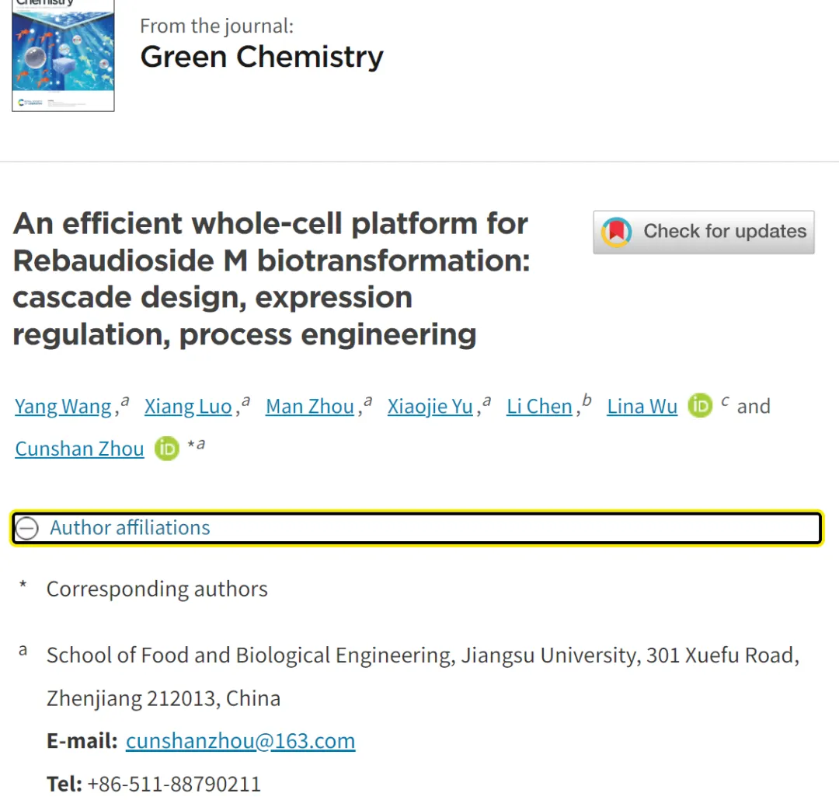This screenshot has width=839, height=804.
Task: Click the Corresponding authors footnote text
Action: [x=157, y=589]
